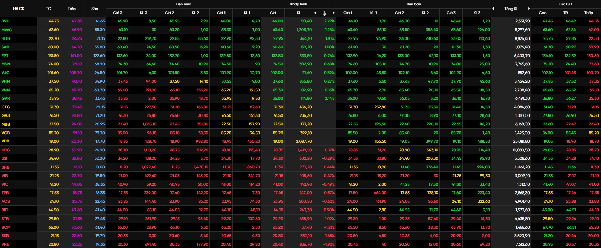Click the KL 1 header under Bên mua
The image size is (601, 248).
247,13
